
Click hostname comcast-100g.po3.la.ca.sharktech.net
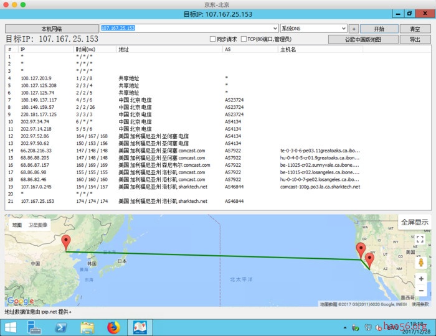tap(320, 187)
